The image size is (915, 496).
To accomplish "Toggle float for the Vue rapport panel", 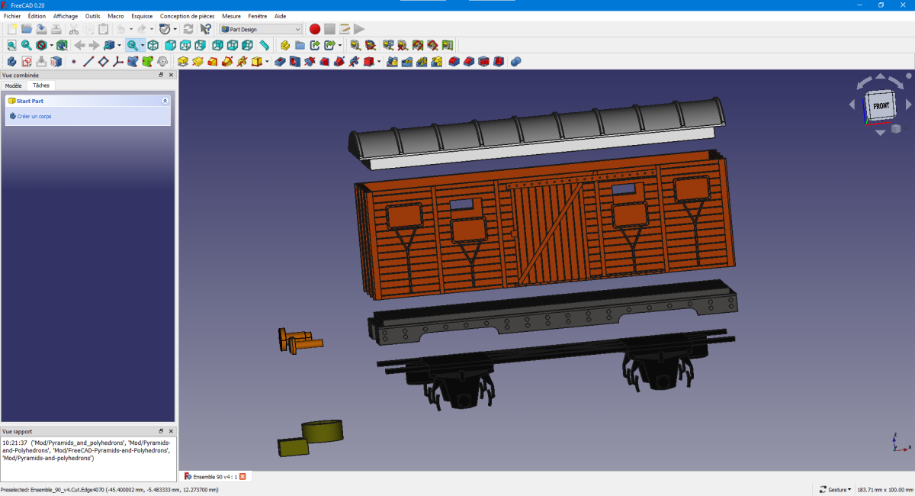I will (161, 431).
